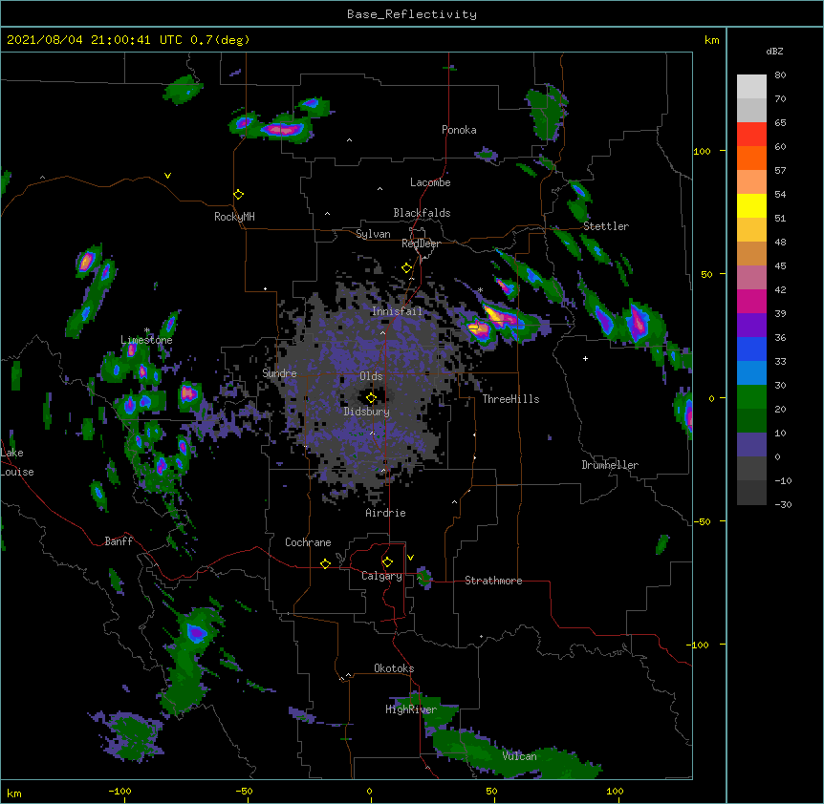This screenshot has height=804, width=824.
Task: Pick the red 60-65 dBZ legend swatch
Action: click(751, 135)
